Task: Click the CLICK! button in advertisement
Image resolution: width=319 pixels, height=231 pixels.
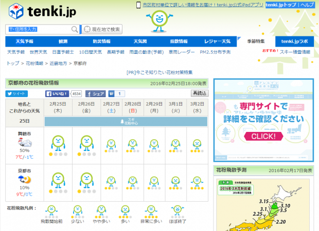Action: tap(263, 136)
